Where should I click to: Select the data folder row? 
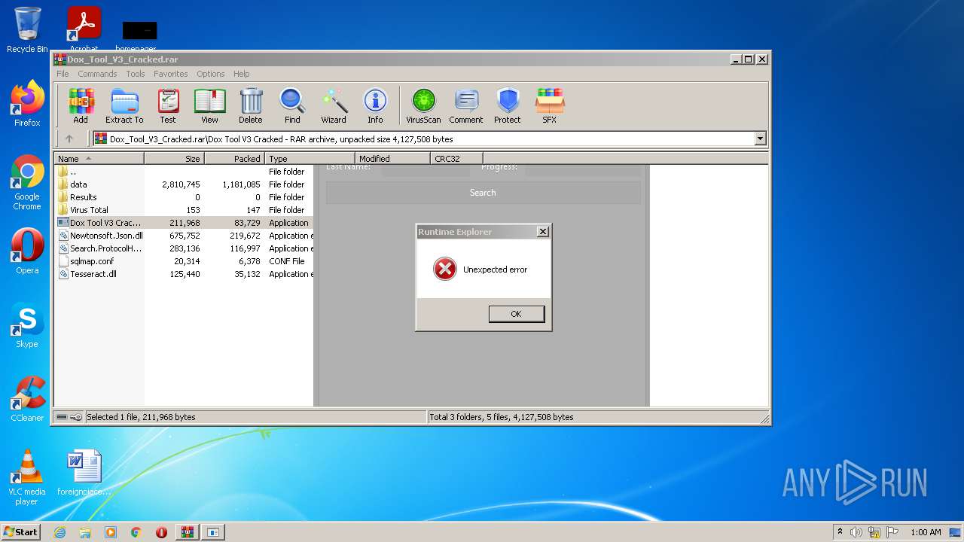click(184, 184)
